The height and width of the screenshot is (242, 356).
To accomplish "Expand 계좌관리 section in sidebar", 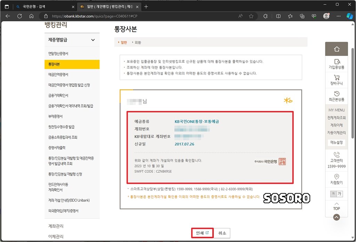I will coord(56,226).
